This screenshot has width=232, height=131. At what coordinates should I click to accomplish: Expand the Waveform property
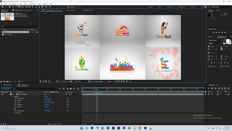pyautogui.click(x=13, y=113)
